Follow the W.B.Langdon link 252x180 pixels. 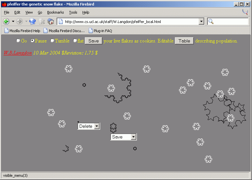point(18,53)
